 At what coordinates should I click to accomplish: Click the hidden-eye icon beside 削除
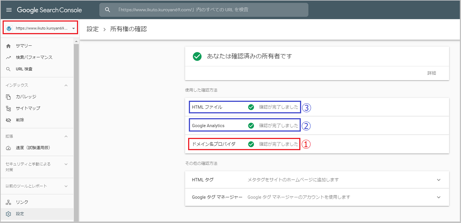9,120
